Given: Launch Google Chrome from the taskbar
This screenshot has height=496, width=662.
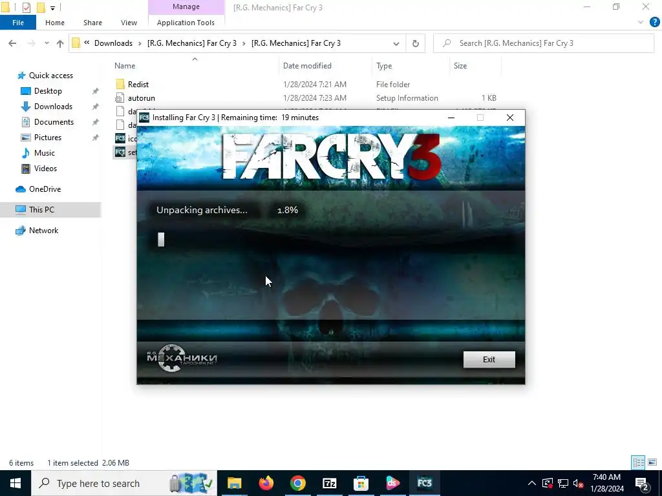Looking at the screenshot, I should (x=297, y=483).
